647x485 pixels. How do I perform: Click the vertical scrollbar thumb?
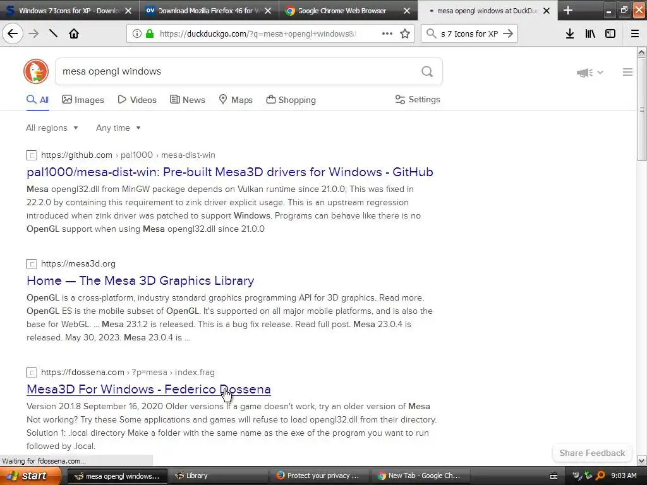pyautogui.click(x=641, y=109)
